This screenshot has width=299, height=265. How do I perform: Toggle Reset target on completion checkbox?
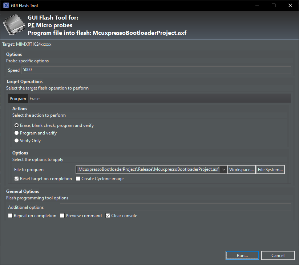pos(17,179)
